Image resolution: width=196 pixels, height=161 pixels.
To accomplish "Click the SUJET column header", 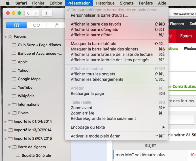I will tap(150, 146).
